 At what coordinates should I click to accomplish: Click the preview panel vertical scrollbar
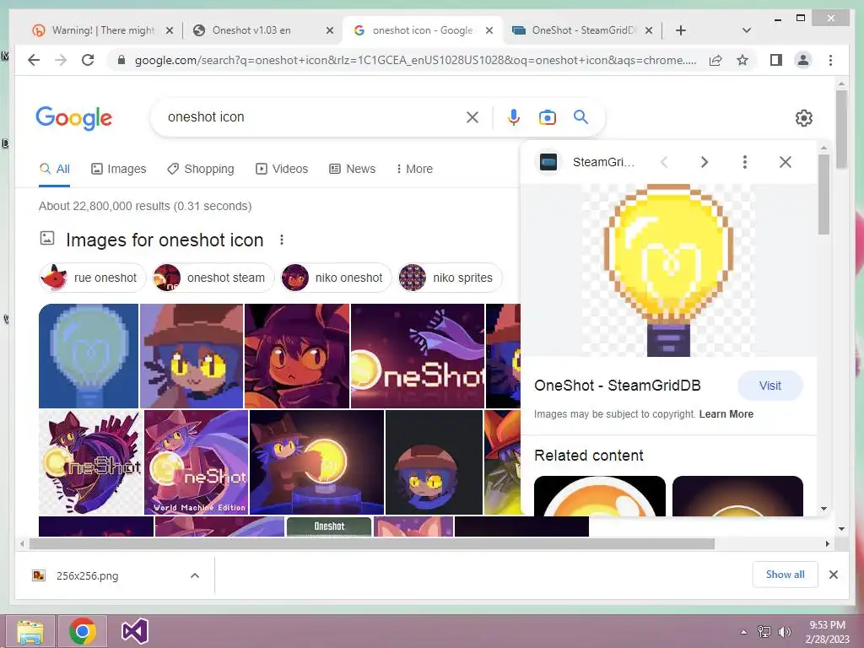click(x=823, y=194)
